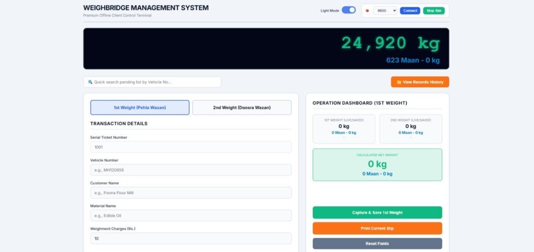Click the Material Name input field

(191, 215)
